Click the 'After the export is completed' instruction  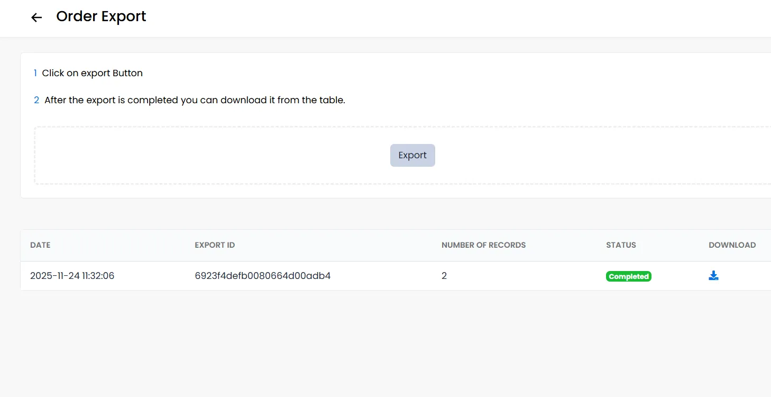point(195,100)
